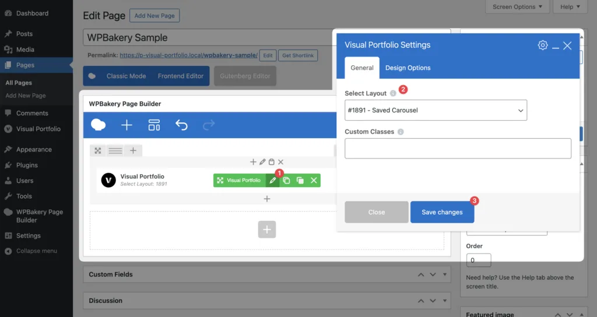
Task: Open the Tools sidebar menu
Action: [x=24, y=196]
